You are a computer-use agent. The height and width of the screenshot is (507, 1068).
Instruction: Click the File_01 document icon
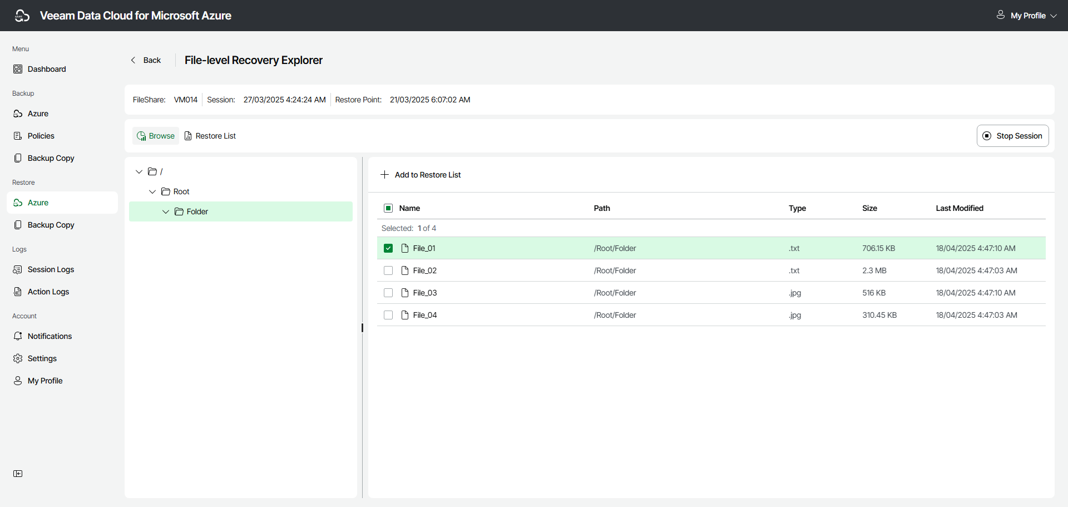pyautogui.click(x=405, y=248)
